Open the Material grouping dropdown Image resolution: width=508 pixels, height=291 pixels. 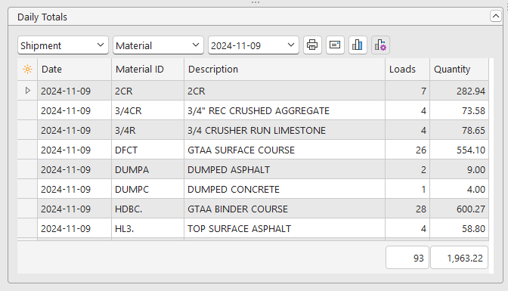click(158, 45)
